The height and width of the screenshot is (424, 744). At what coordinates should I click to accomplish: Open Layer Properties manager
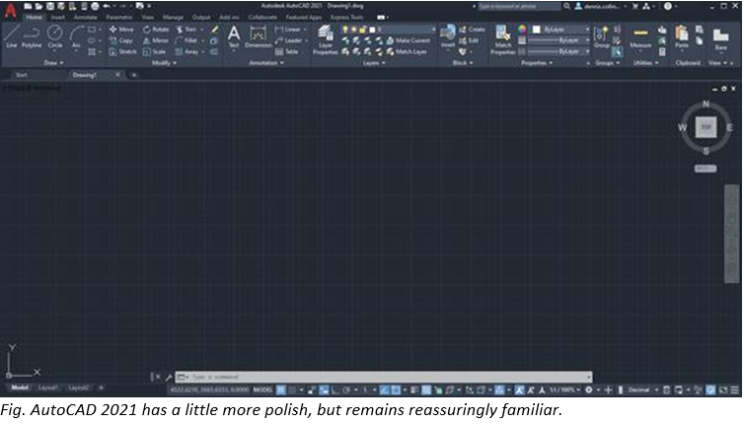[x=325, y=40]
